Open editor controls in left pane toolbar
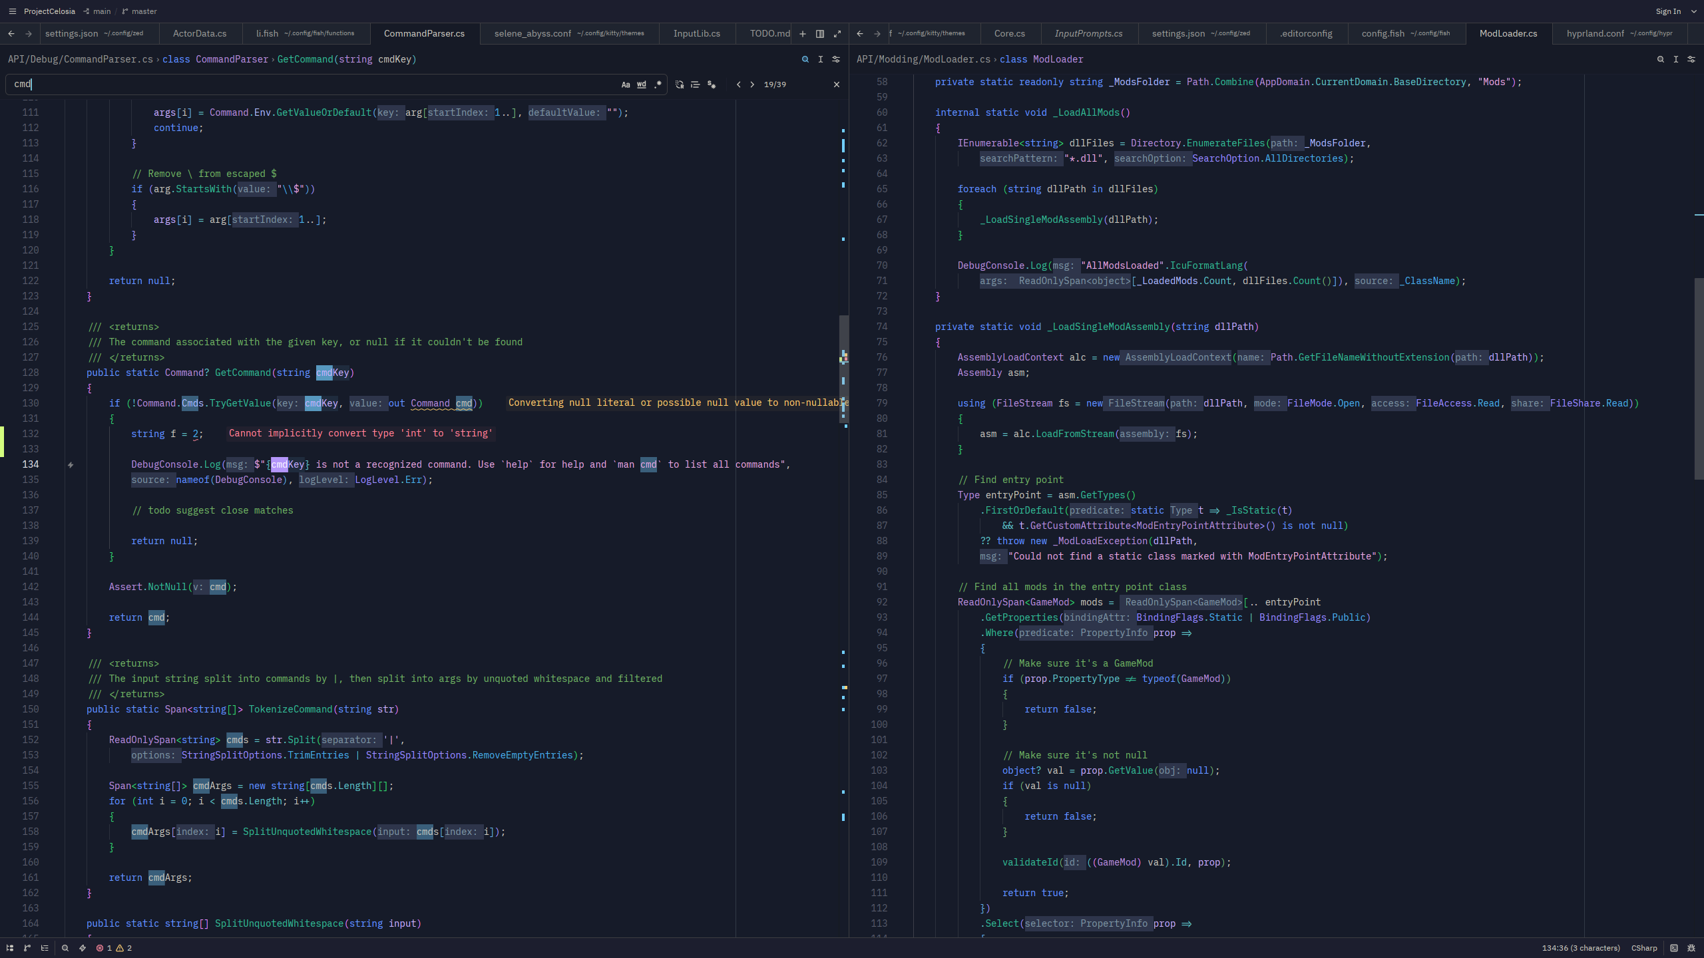 click(x=836, y=59)
